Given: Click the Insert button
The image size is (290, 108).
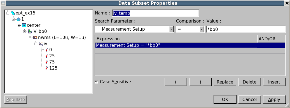Looking at the screenshot, I should click(x=274, y=82).
